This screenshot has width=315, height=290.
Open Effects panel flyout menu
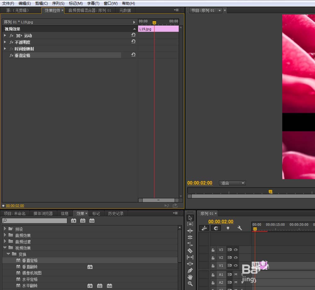point(175,213)
